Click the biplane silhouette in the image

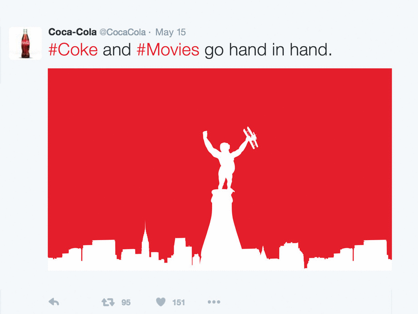[x=250, y=137]
